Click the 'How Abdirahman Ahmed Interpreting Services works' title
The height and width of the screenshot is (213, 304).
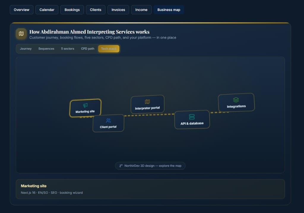pos(89,32)
